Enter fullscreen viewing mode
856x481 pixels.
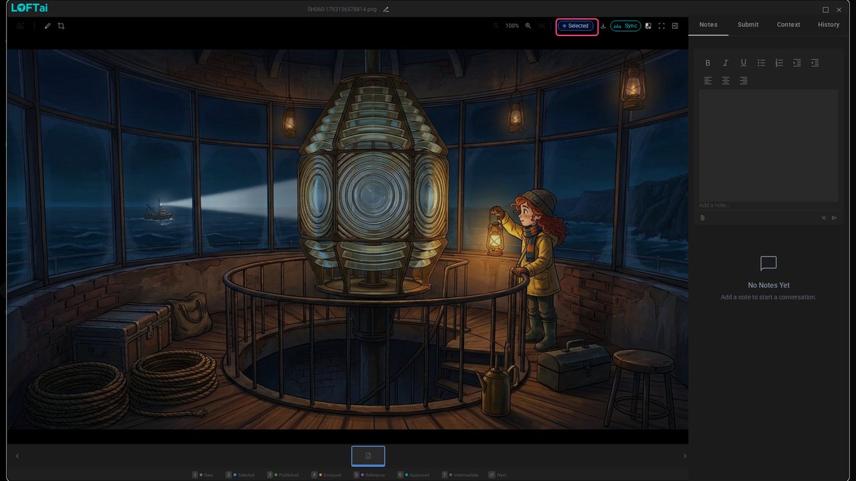pos(661,26)
